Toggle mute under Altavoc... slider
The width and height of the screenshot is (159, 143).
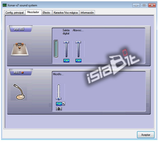tap(78, 61)
